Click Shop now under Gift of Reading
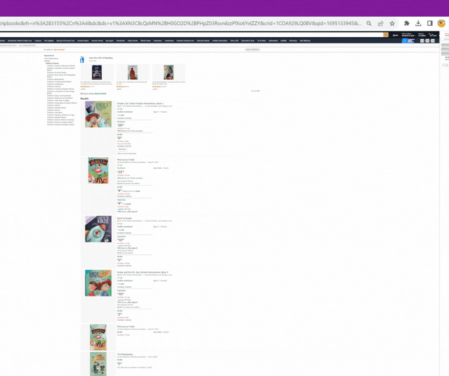The width and height of the screenshot is (449, 376). point(93,61)
